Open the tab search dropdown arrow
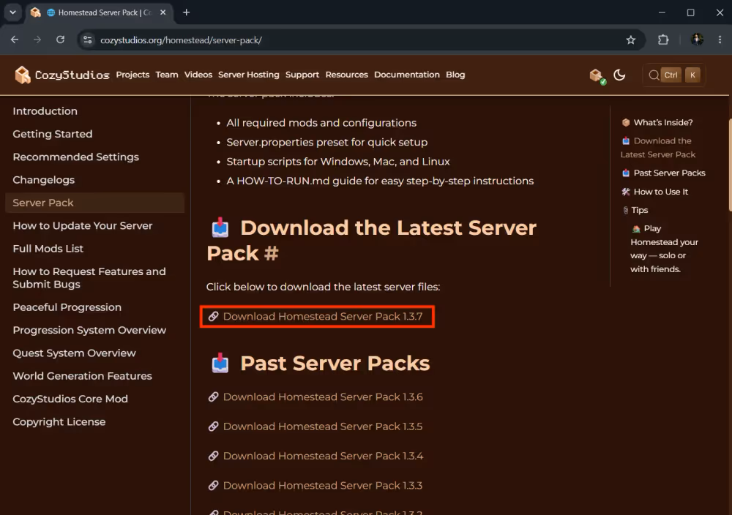 coord(13,12)
